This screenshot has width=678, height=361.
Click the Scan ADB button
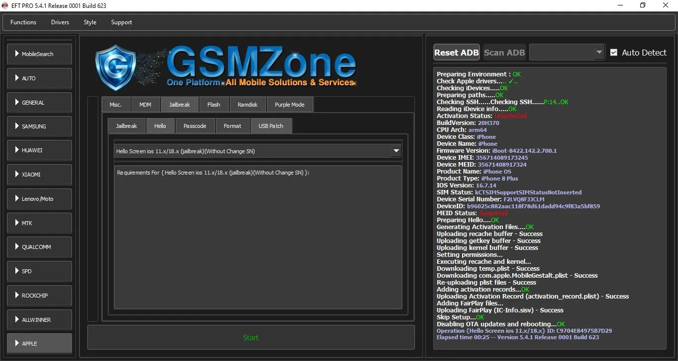(x=504, y=53)
